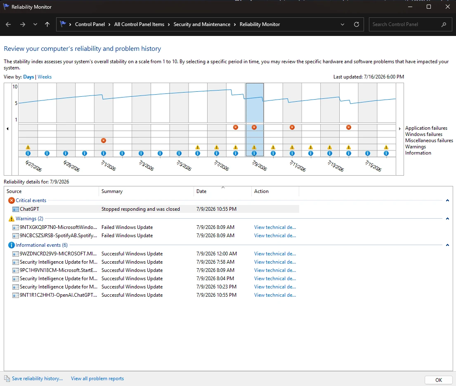Open the recent locations dropdown arrow

(x=35, y=24)
